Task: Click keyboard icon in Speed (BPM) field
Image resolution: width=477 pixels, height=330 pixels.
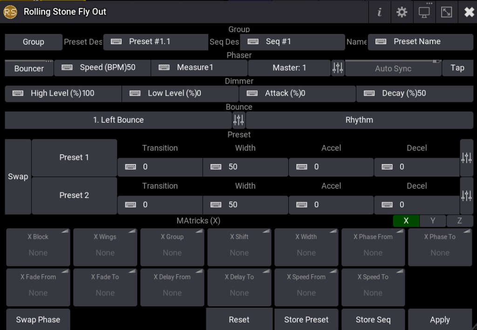Action: 67,67
